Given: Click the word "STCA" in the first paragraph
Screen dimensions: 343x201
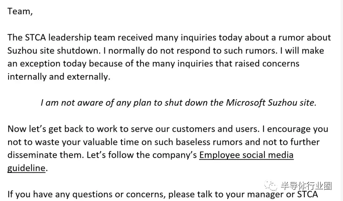Looking at the screenshot, I should (x=35, y=38).
